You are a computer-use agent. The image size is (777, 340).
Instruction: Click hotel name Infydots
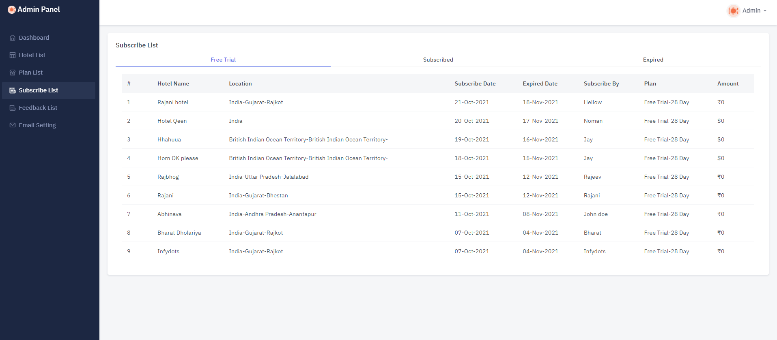168,251
